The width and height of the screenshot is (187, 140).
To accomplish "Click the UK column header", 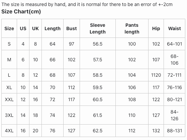I will click(35, 28).
